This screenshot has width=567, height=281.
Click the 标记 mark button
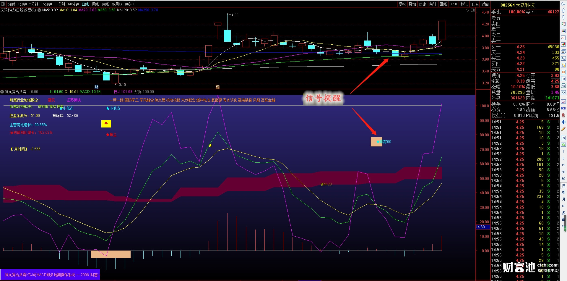[464, 4]
